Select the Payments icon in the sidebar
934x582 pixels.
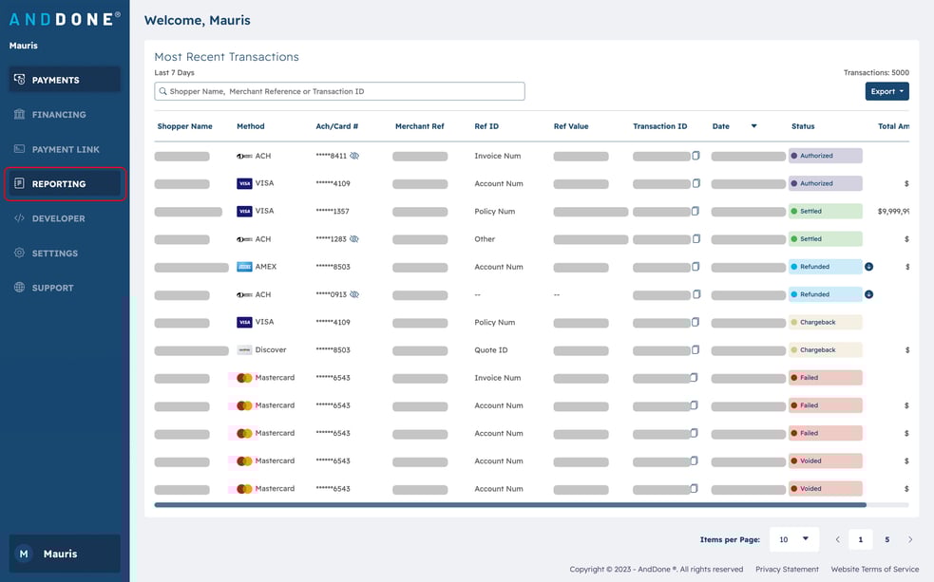click(x=18, y=79)
